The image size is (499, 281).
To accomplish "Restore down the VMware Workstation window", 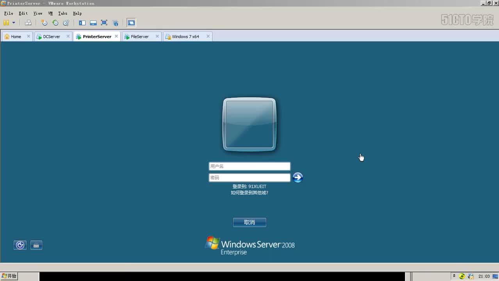I will [489, 3].
